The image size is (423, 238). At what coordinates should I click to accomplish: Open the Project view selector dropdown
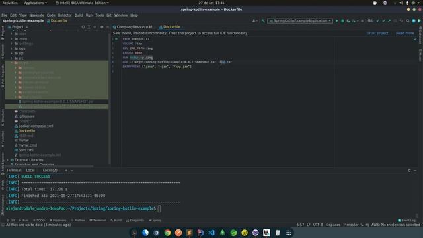(18, 27)
